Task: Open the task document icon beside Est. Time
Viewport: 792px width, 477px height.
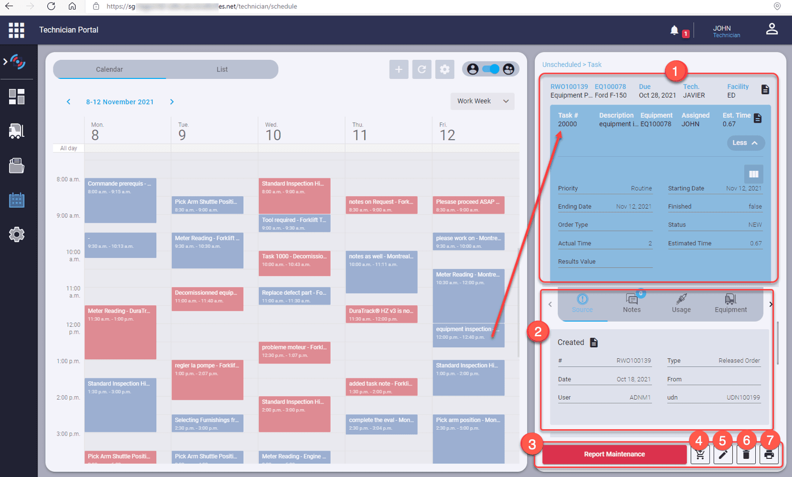Action: (x=758, y=118)
